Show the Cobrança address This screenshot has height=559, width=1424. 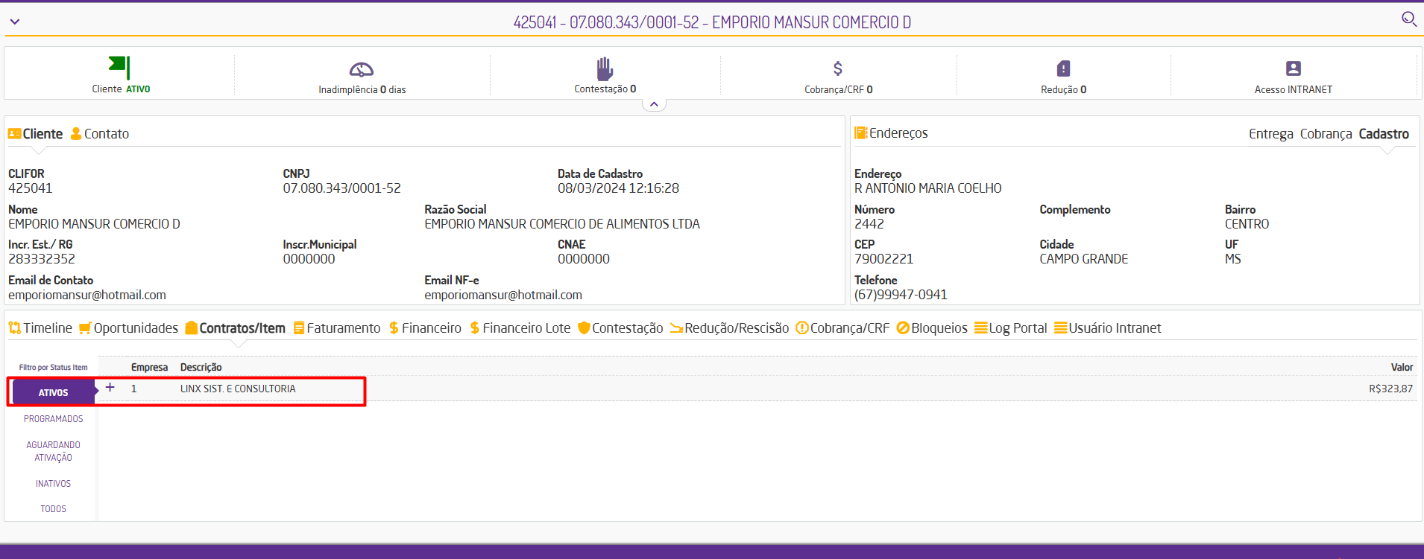pos(1326,134)
